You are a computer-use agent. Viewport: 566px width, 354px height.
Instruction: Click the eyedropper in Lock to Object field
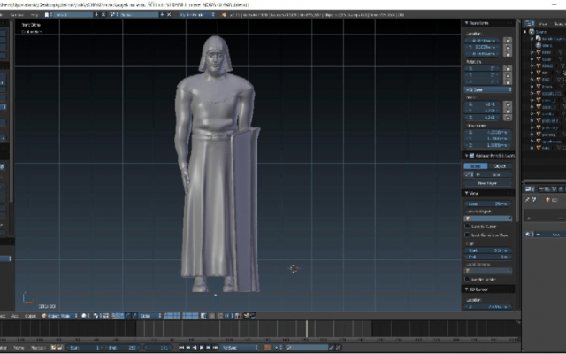[x=509, y=219]
